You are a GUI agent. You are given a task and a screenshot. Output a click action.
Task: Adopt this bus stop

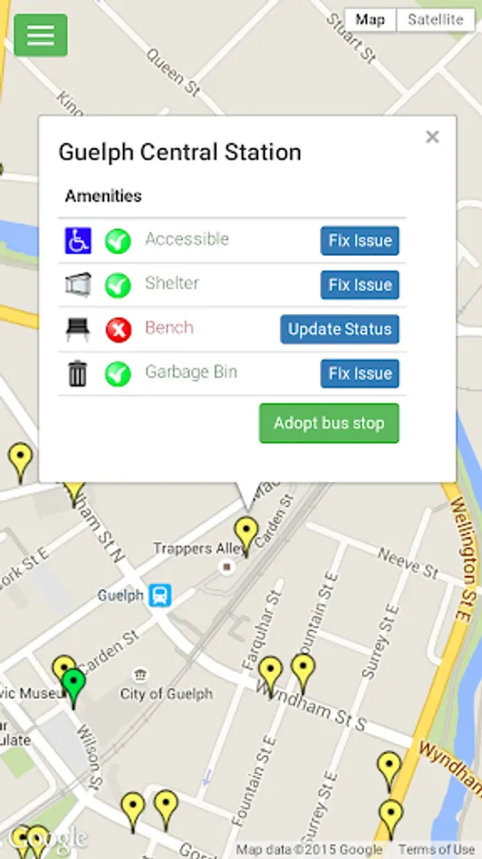click(329, 423)
